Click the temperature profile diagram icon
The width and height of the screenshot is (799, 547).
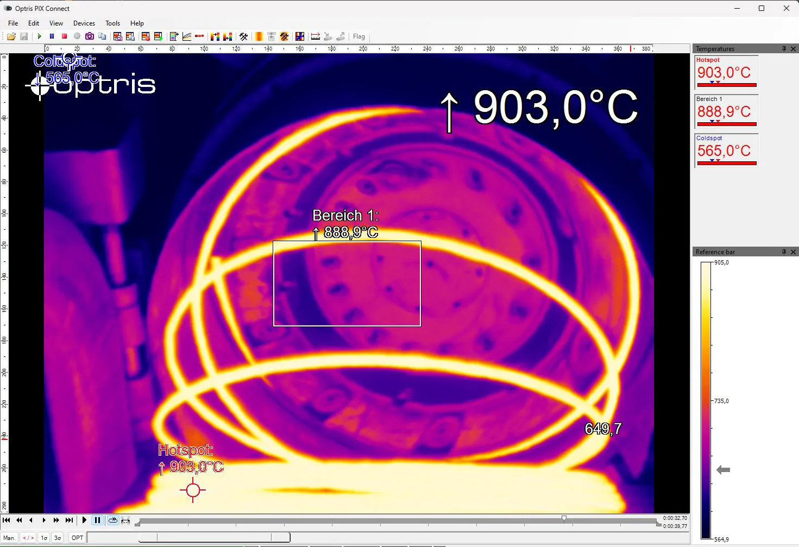(x=187, y=36)
